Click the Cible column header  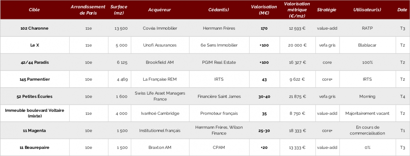point(35,10)
